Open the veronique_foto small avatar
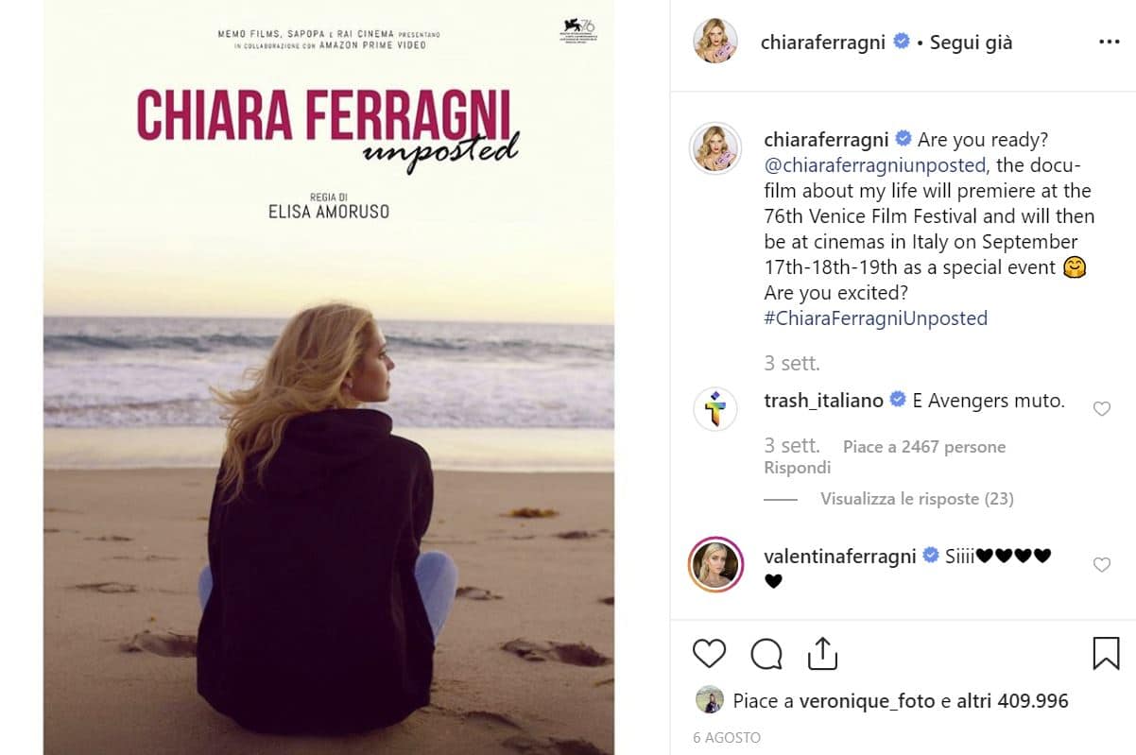1136x755 pixels. (709, 700)
